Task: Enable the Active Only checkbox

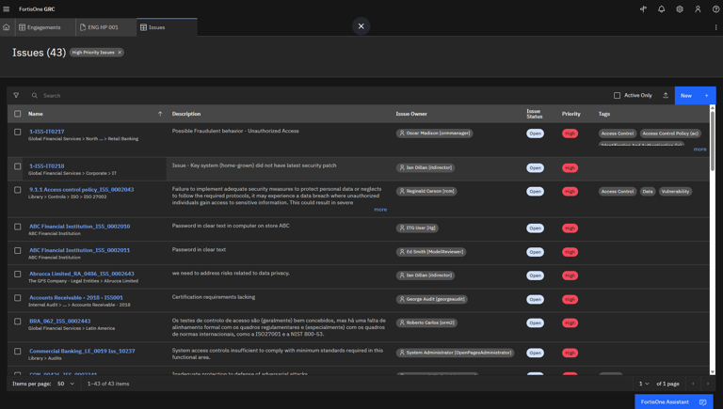Action: pos(618,95)
